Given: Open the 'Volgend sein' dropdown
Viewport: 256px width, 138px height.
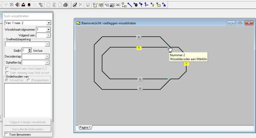Looking at the screenshot, I should coord(48,35).
